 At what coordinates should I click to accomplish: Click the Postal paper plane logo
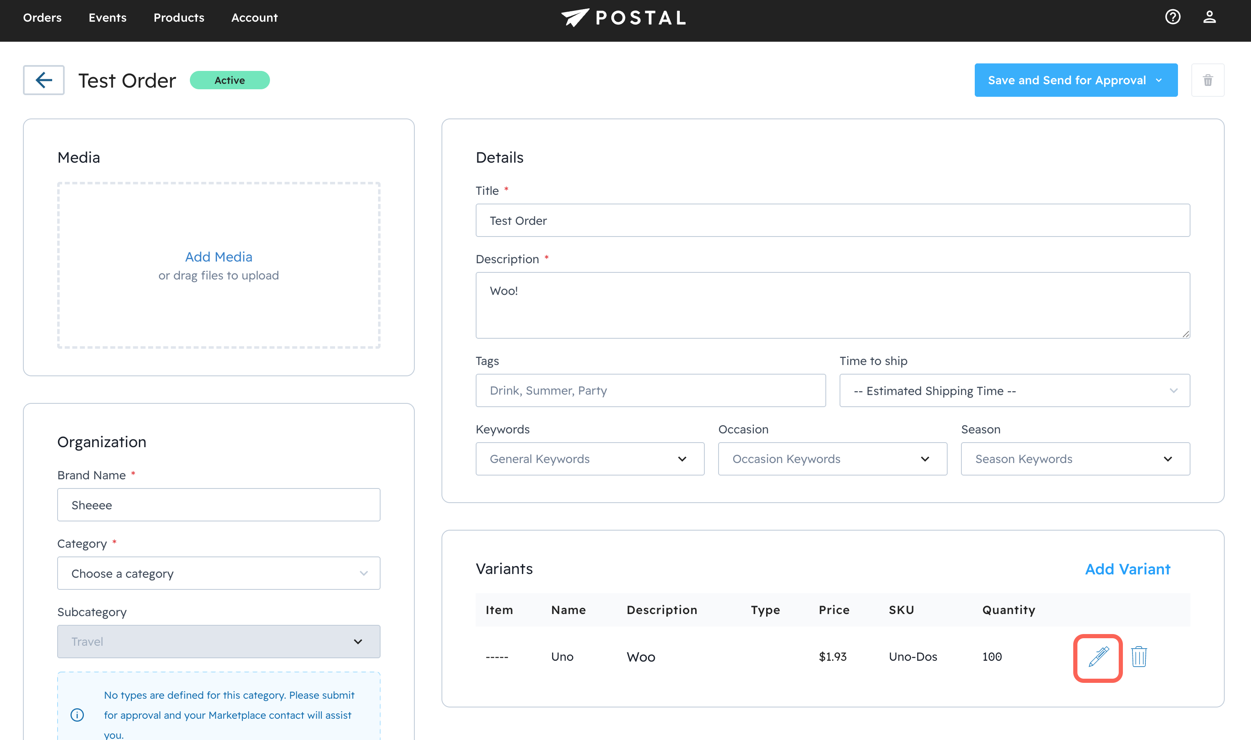[575, 18]
